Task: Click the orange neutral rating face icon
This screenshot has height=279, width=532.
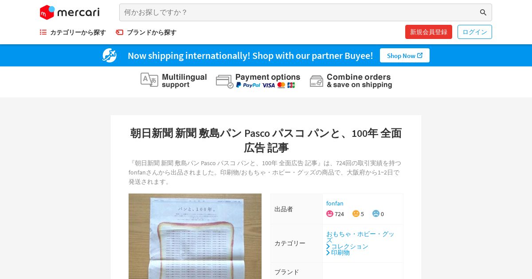Action: tap(356, 213)
